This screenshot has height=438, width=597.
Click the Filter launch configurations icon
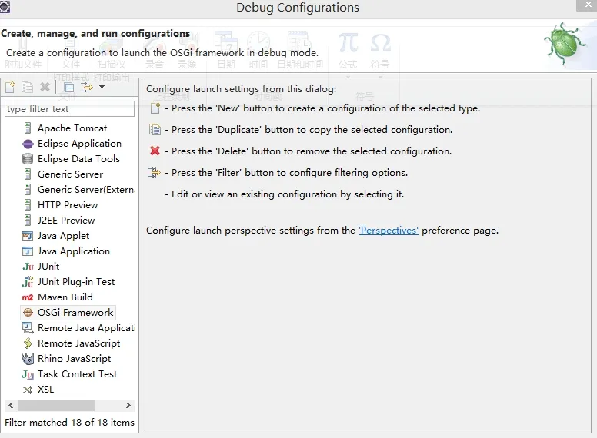86,88
